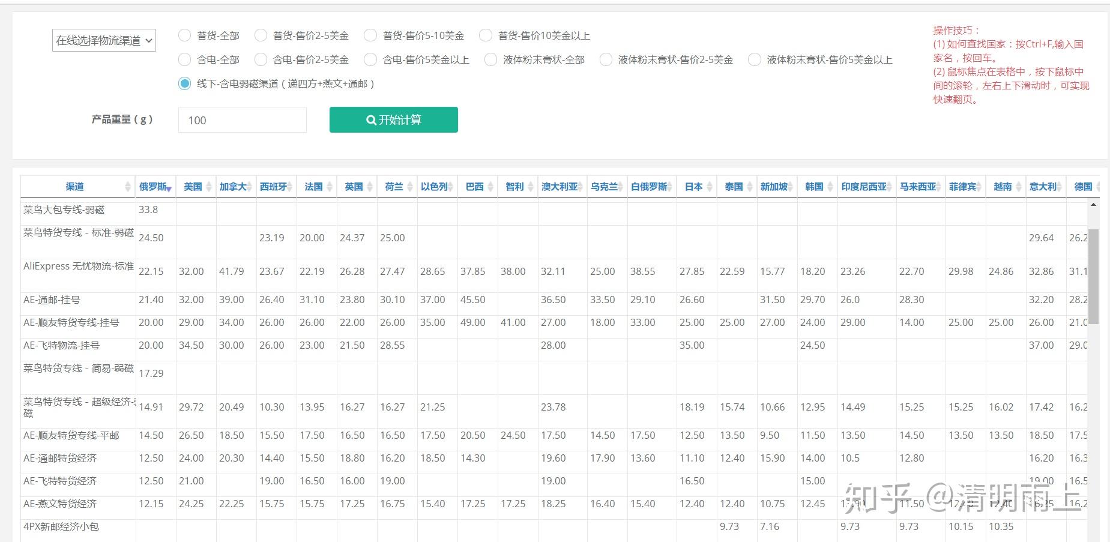Sort table by 新加坡 column icon

click(791, 187)
